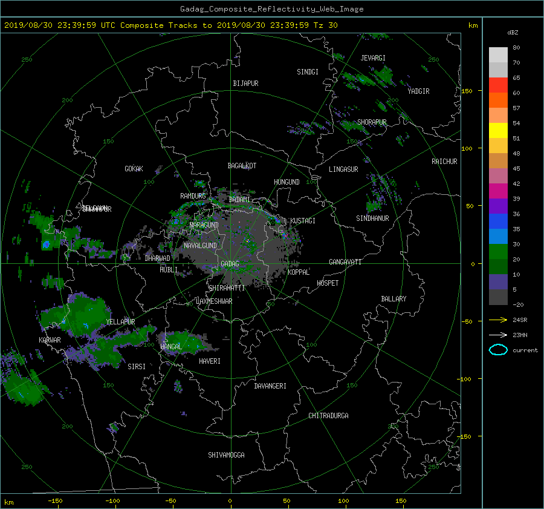Image resolution: width=544 pixels, height=509 pixels.
Task: Click the HUNGUND city label
Action: pos(287,182)
